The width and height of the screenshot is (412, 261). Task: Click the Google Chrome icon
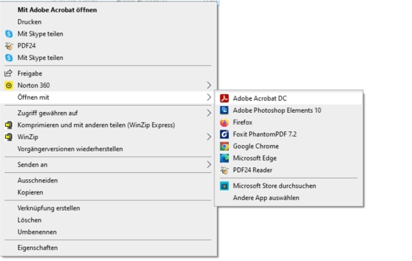click(224, 146)
